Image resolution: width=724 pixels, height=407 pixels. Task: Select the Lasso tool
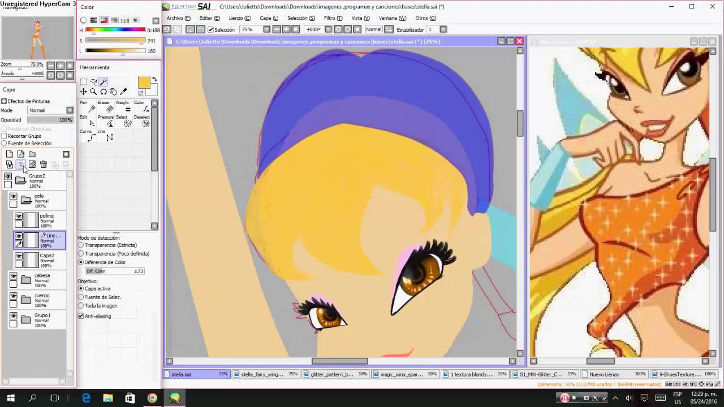click(x=93, y=82)
